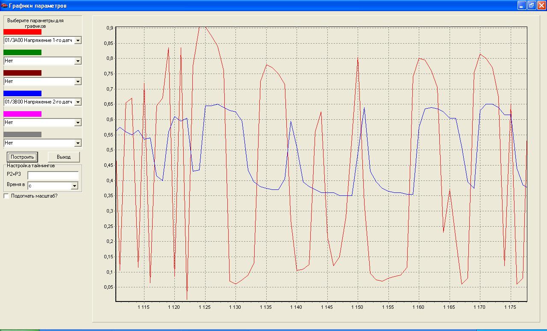Click the blue graph color swatch
The width and height of the screenshot is (547, 331).
coord(22,93)
